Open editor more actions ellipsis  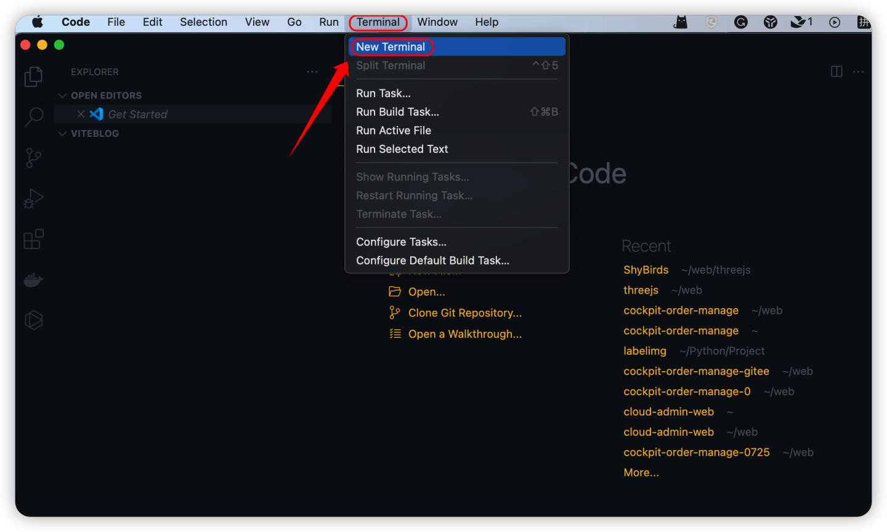coord(858,72)
